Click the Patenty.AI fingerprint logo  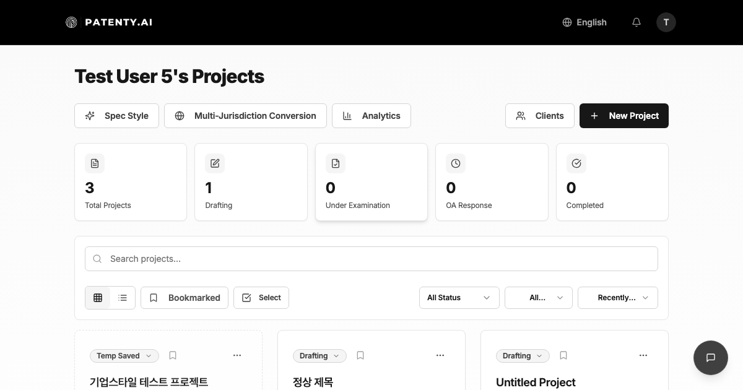[x=72, y=22]
